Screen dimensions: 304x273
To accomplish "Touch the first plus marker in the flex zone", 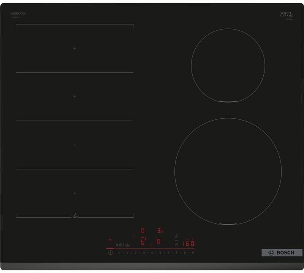I will pos(74,49).
